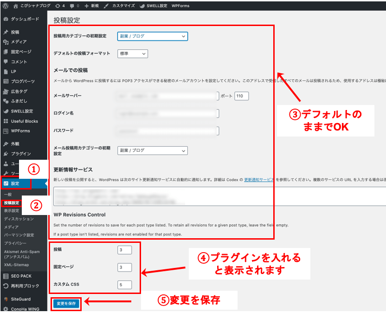Screen dimensions: 386x313
Task: Open メール投稿用カテゴリーの初期設定 dropdown
Action: (x=153, y=150)
